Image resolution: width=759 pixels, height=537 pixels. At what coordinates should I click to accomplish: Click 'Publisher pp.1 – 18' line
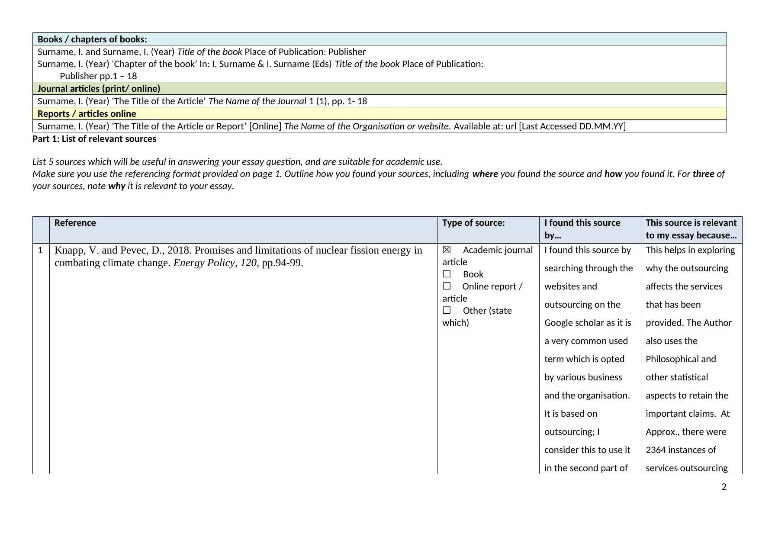pyautogui.click(x=98, y=76)
